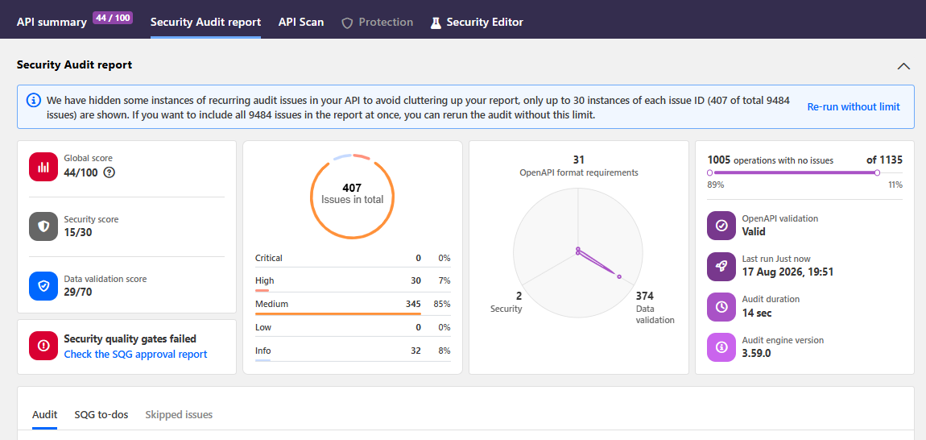Viewport: 926px width, 440px height.
Task: Open the Check the SQG approval report link
Action: click(x=135, y=355)
